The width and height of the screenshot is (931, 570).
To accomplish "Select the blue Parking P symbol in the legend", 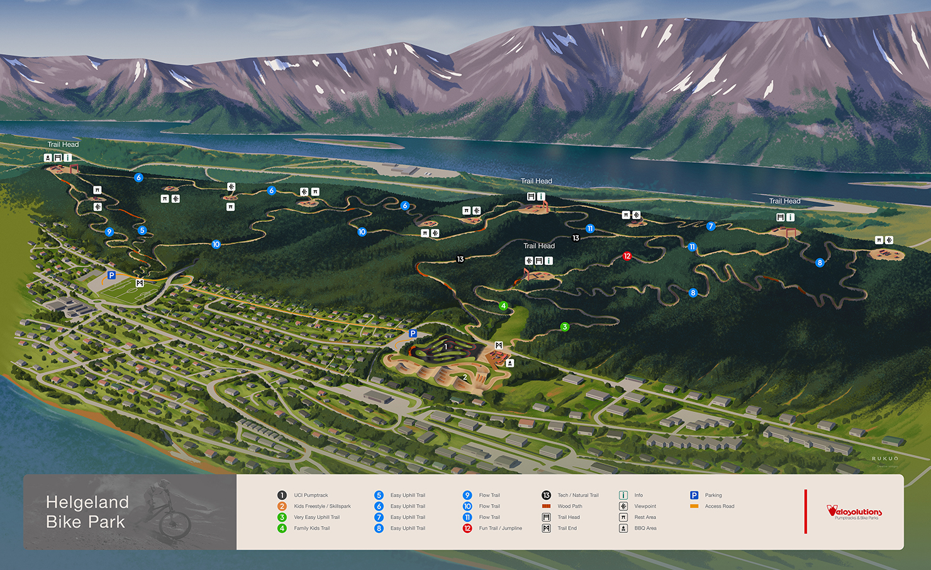I will 694,495.
